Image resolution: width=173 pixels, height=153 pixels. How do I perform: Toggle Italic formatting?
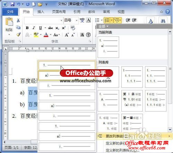(34, 28)
